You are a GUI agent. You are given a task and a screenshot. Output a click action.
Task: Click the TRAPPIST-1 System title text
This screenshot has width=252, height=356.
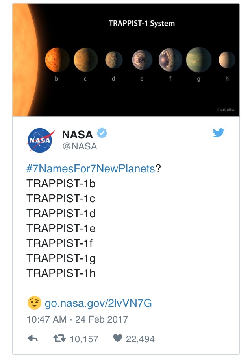coord(142,23)
